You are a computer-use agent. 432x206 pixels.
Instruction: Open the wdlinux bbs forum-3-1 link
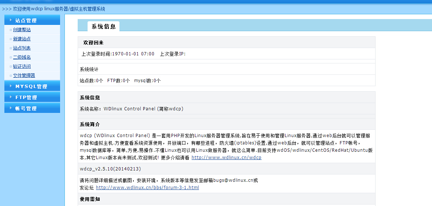[x=147, y=188]
